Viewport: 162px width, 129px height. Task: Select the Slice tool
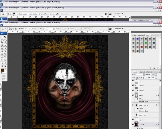tap(5, 42)
